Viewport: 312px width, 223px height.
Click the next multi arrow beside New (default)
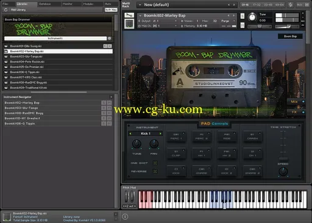click(234, 5)
